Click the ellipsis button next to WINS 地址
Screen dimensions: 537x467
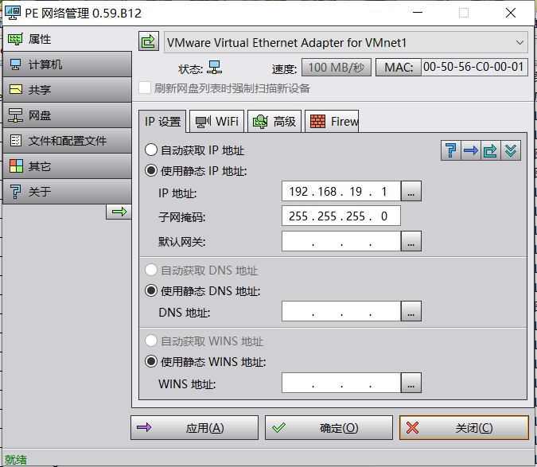point(411,383)
